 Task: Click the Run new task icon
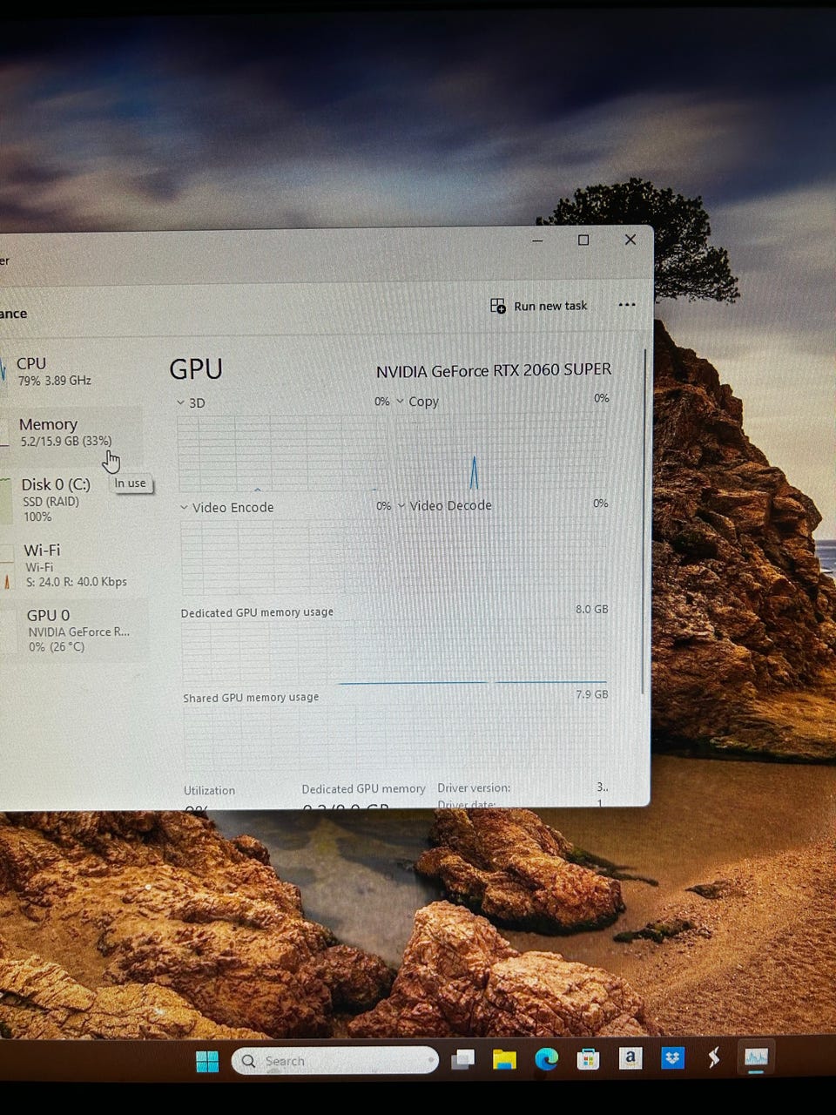497,306
